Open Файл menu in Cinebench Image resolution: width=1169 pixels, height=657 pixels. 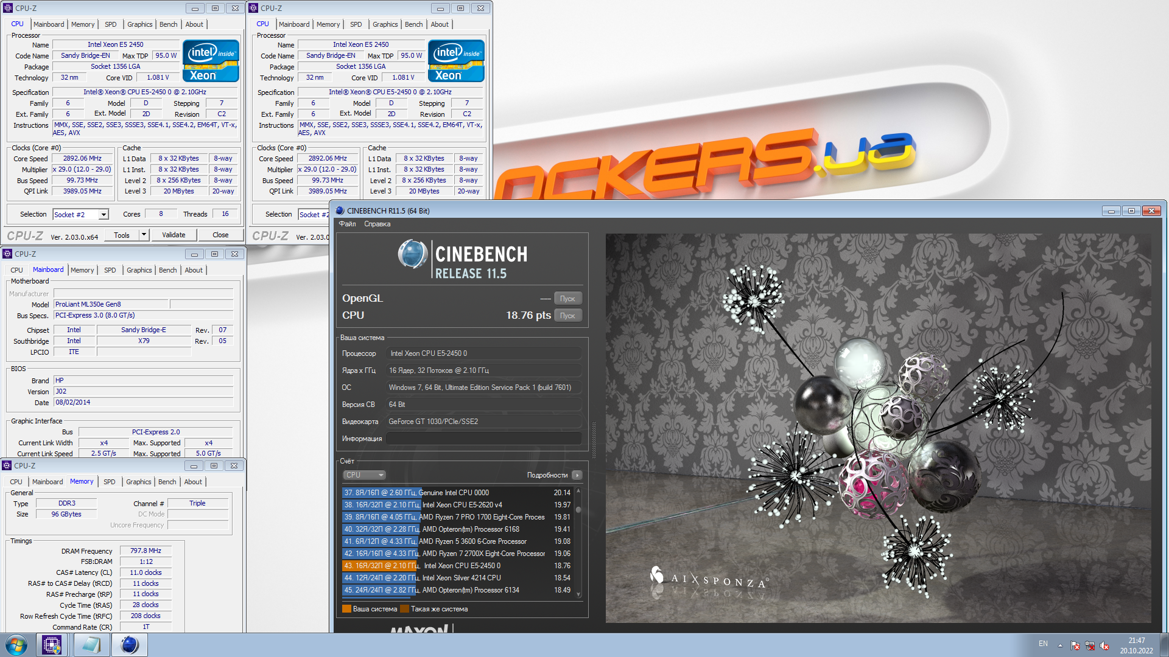348,224
